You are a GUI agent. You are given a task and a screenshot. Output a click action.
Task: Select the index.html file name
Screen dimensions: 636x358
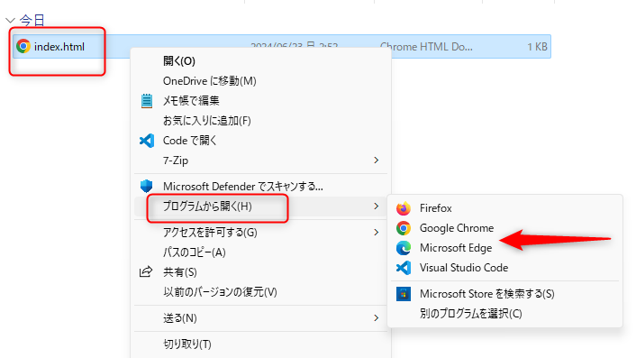pyautogui.click(x=59, y=47)
